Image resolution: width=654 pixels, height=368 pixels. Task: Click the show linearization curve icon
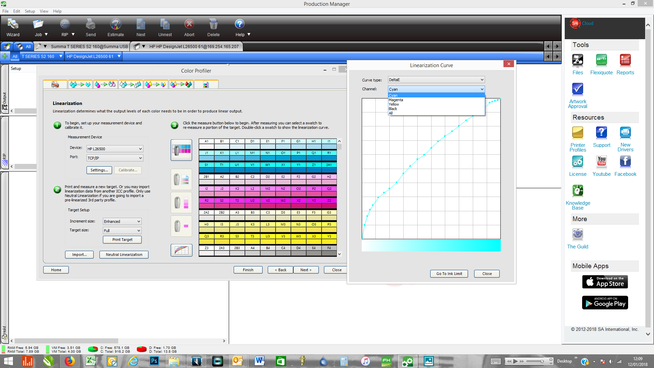pos(181,250)
